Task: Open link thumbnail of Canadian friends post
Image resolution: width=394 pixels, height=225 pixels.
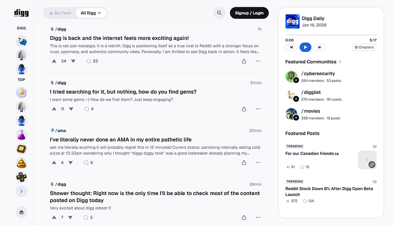Action: click(367, 160)
